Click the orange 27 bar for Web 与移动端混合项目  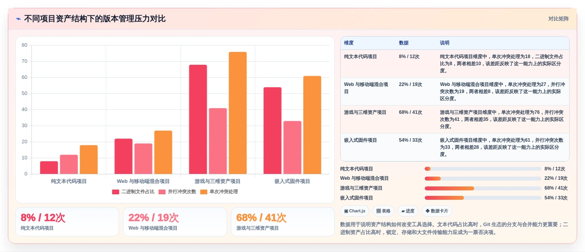click(x=163, y=152)
